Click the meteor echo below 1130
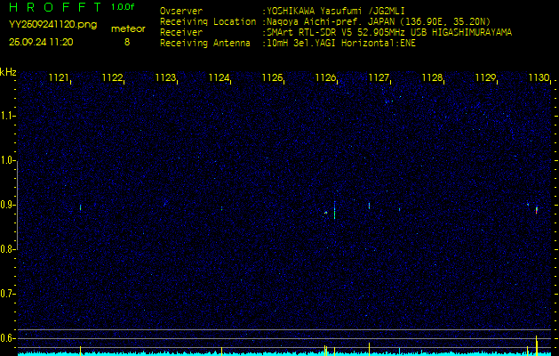Screen dimensions: 559x356 pos(537,208)
